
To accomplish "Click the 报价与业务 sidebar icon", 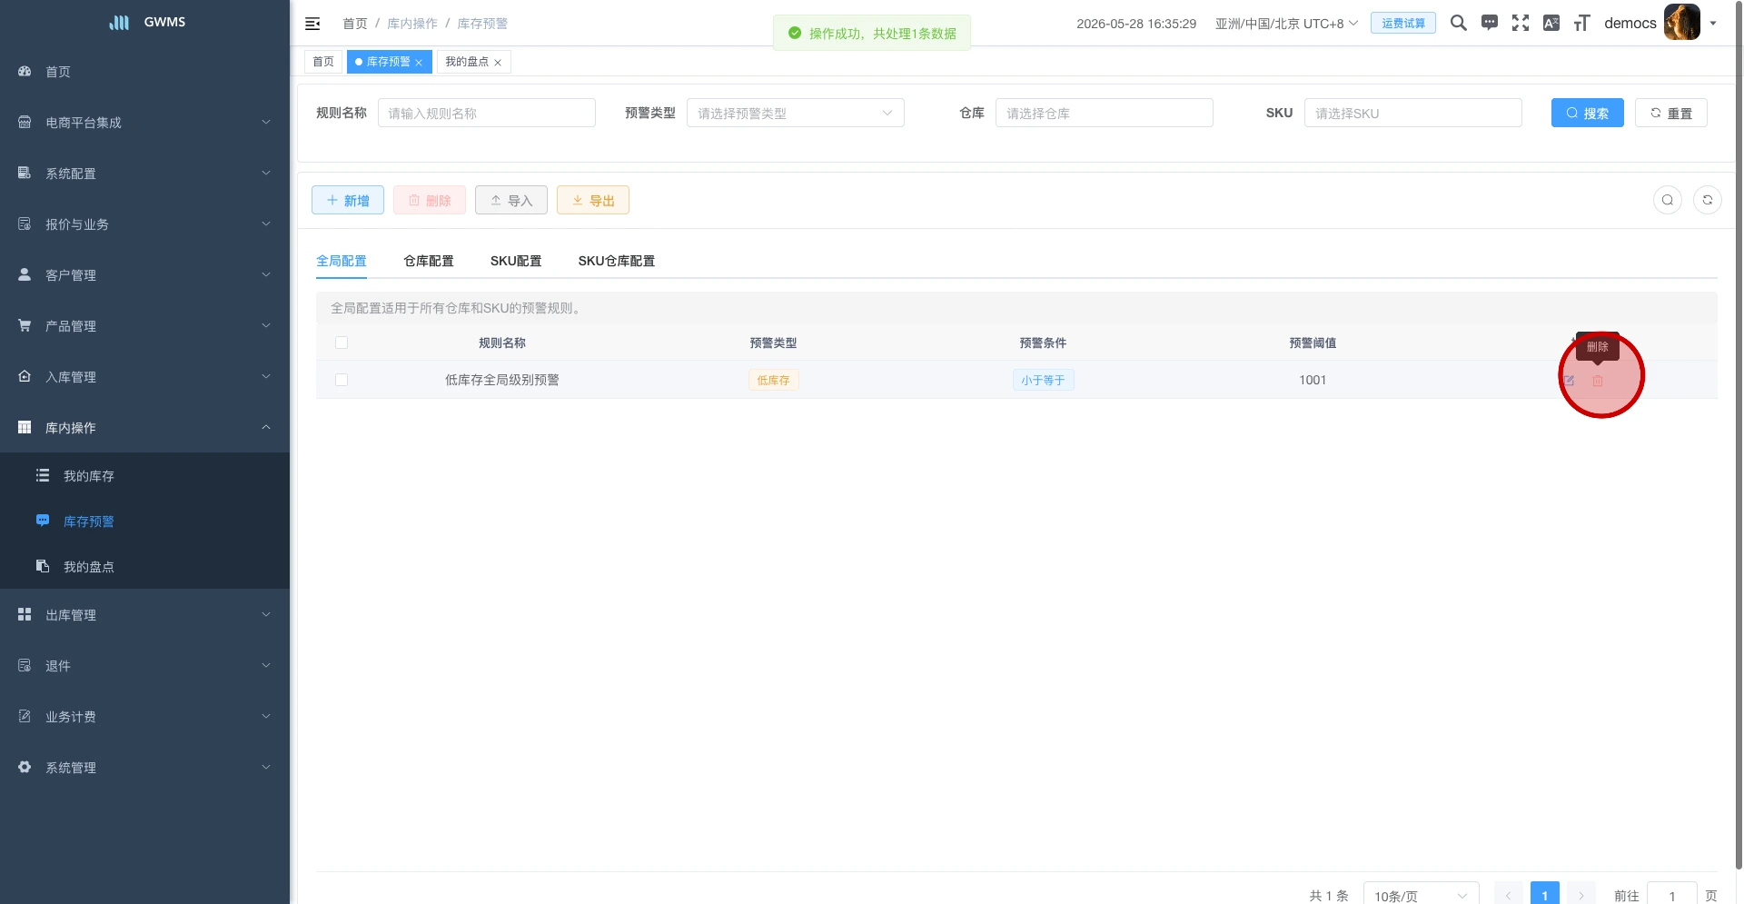I will pos(25,224).
